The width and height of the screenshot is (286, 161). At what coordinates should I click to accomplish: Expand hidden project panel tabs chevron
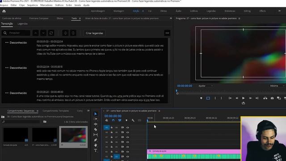(88, 111)
